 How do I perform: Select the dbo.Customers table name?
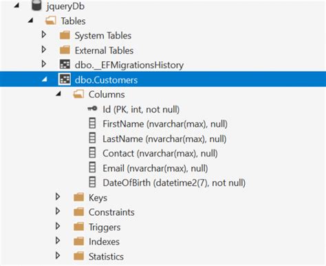106,80
